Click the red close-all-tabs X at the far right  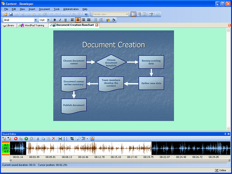229,25
